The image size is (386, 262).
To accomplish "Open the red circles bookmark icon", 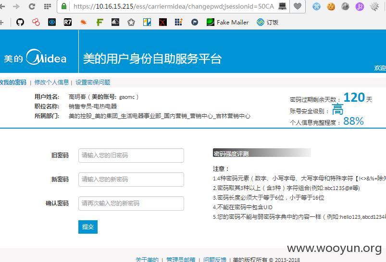I will 36,23.
